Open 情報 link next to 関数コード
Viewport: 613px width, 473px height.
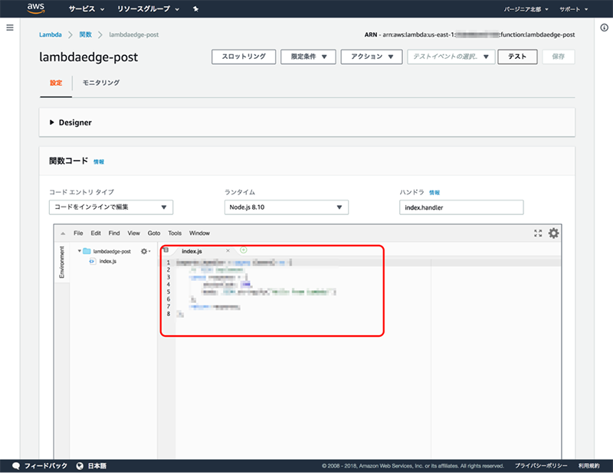tap(99, 161)
